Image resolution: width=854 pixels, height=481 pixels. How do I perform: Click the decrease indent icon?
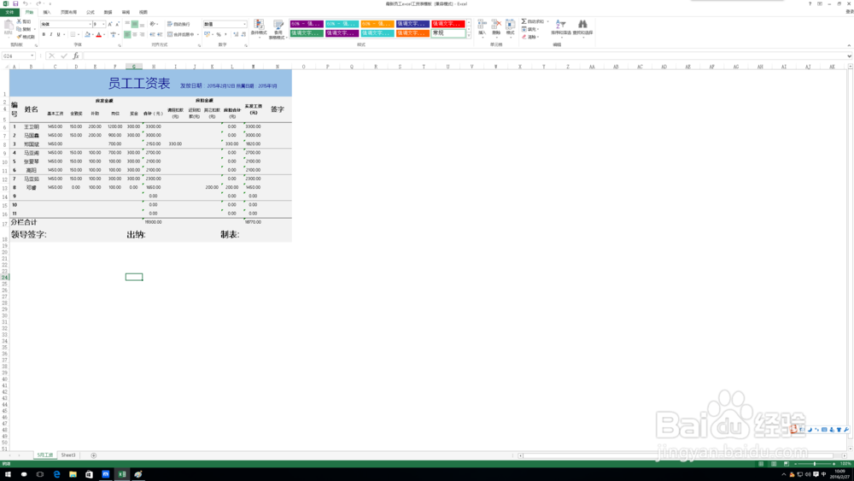[153, 34]
